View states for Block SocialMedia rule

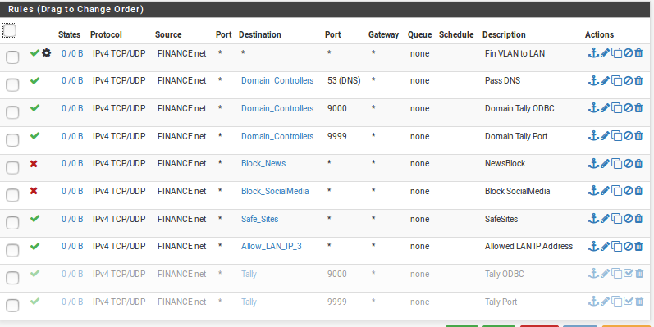coord(72,191)
